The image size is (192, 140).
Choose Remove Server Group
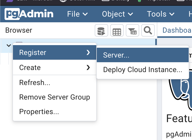click(x=55, y=97)
